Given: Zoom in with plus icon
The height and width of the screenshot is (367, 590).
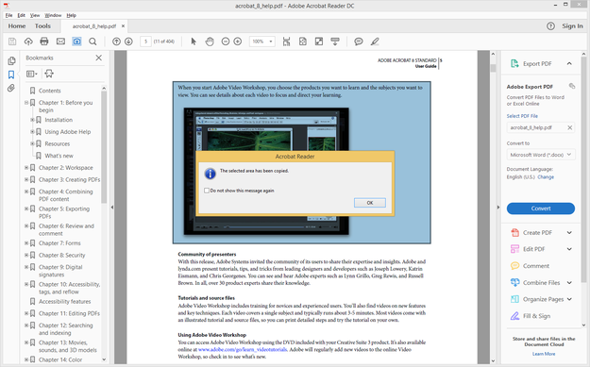Looking at the screenshot, I should 238,42.
